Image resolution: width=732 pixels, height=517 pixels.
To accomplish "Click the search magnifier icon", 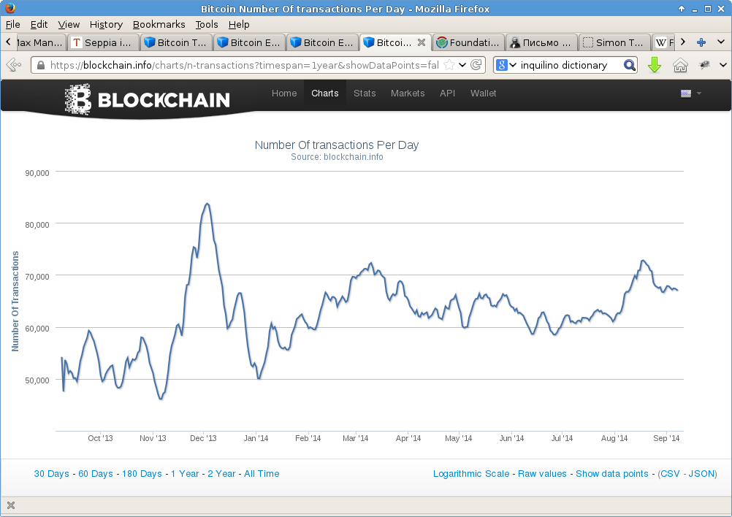I will [x=629, y=65].
